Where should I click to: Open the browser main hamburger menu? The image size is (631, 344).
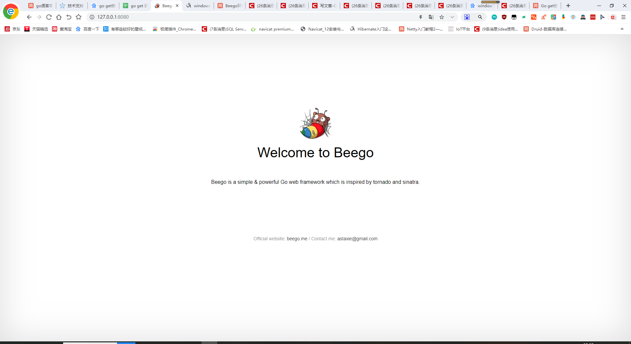pos(623,17)
